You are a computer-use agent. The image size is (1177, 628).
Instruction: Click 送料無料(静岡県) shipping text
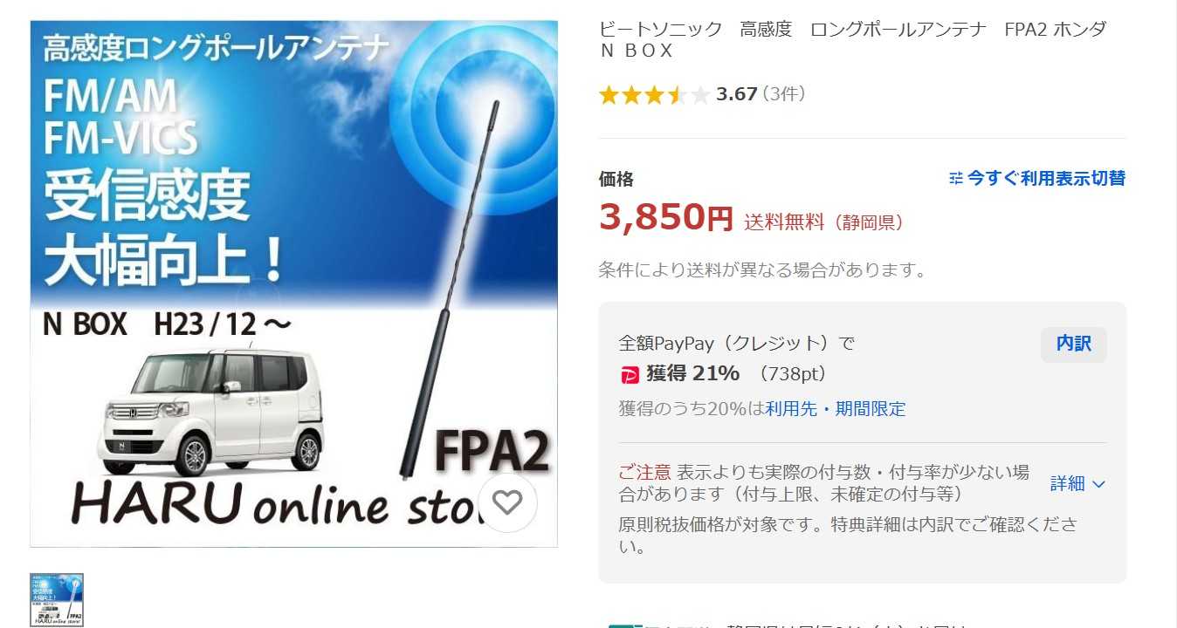pos(824,222)
